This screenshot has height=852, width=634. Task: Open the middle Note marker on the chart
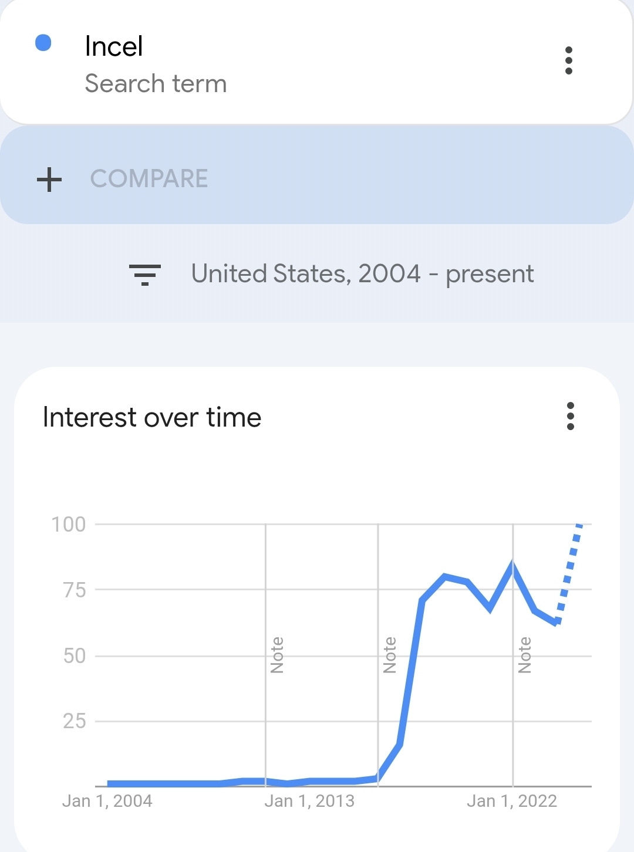pos(389,655)
